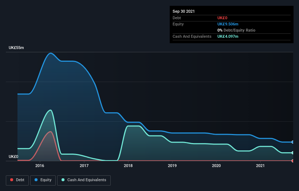Click the 2021 x-axis label

pos(260,166)
